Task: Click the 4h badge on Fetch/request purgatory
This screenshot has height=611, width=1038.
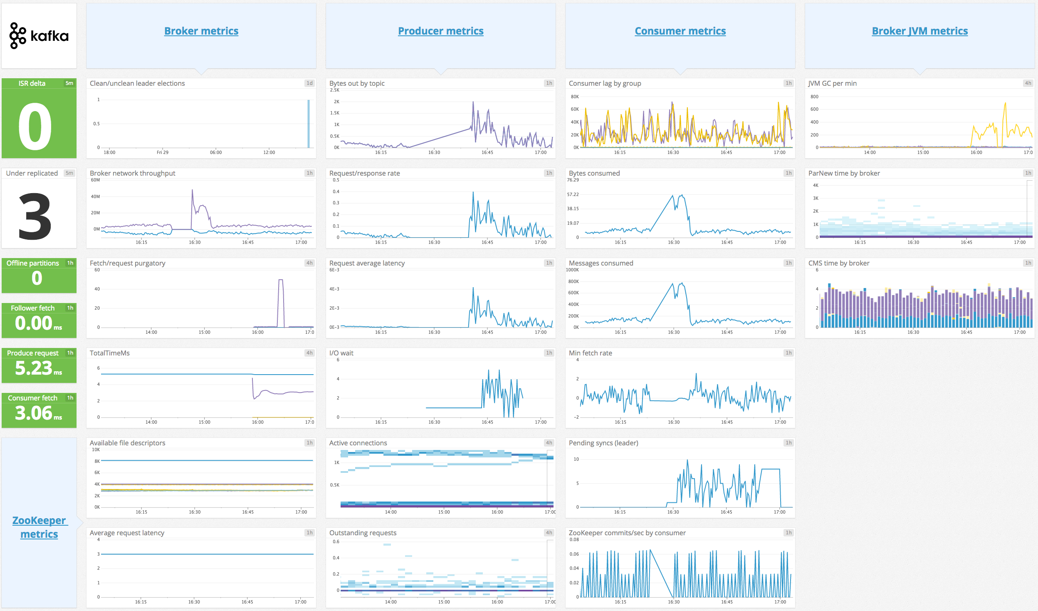Action: coord(309,263)
